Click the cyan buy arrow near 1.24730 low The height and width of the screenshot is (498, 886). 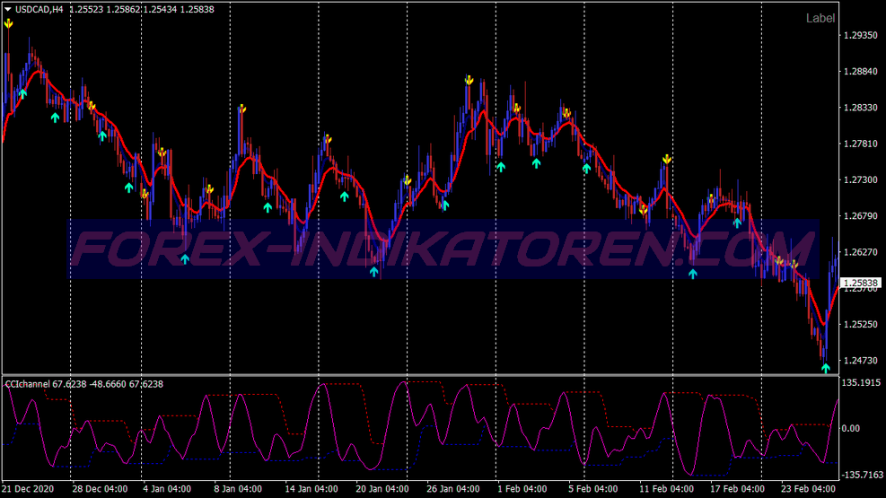point(826,368)
